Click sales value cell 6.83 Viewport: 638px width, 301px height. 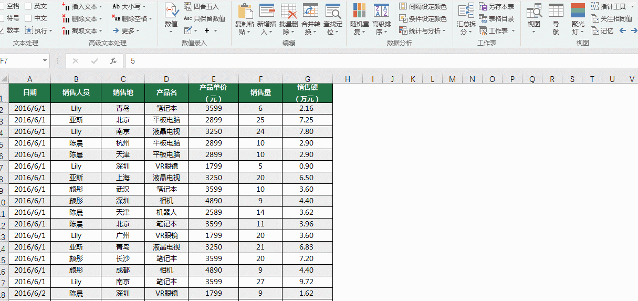(308, 247)
